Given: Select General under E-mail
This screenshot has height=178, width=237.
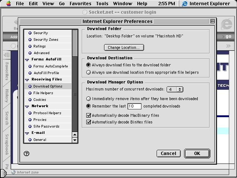Looking at the screenshot, I should tap(48, 139).
